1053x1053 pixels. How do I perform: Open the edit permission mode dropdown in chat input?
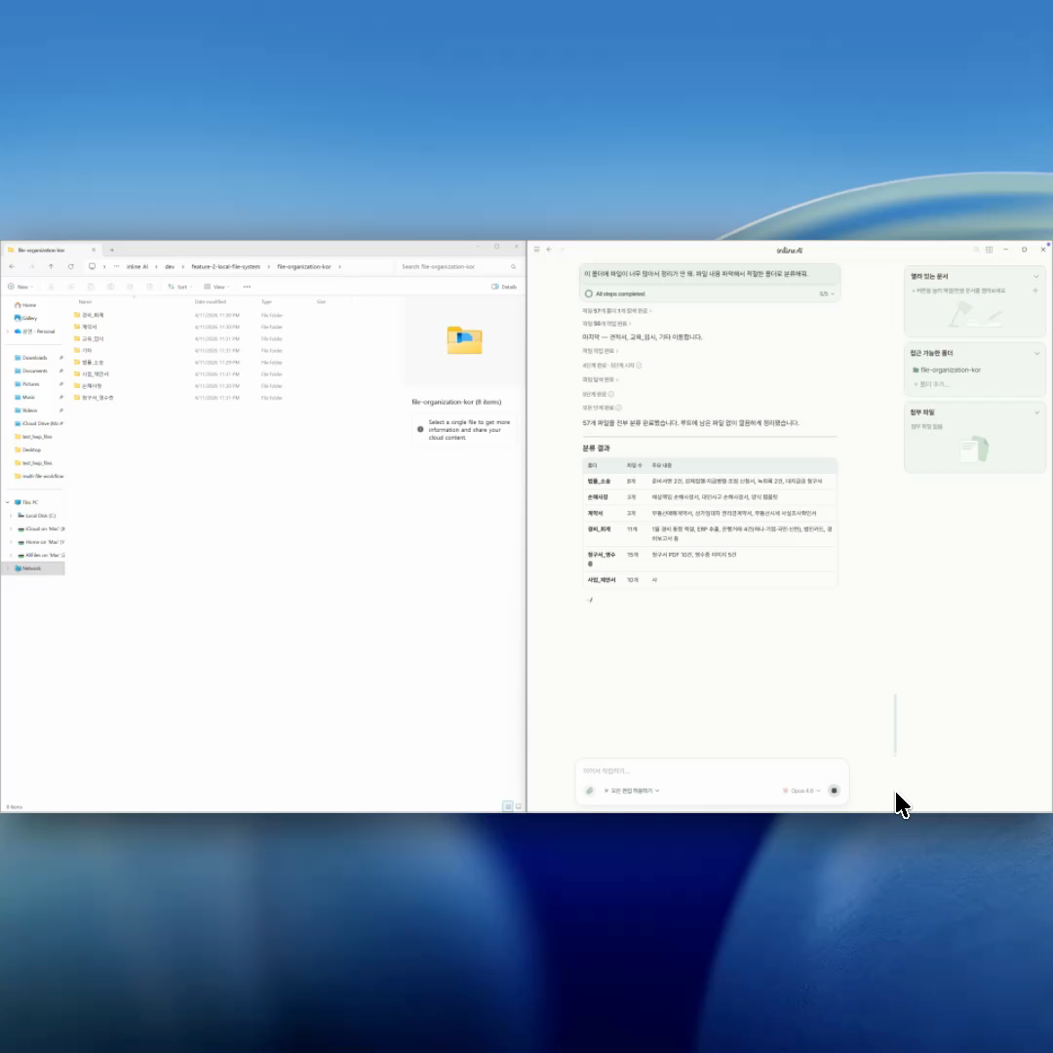(x=632, y=791)
